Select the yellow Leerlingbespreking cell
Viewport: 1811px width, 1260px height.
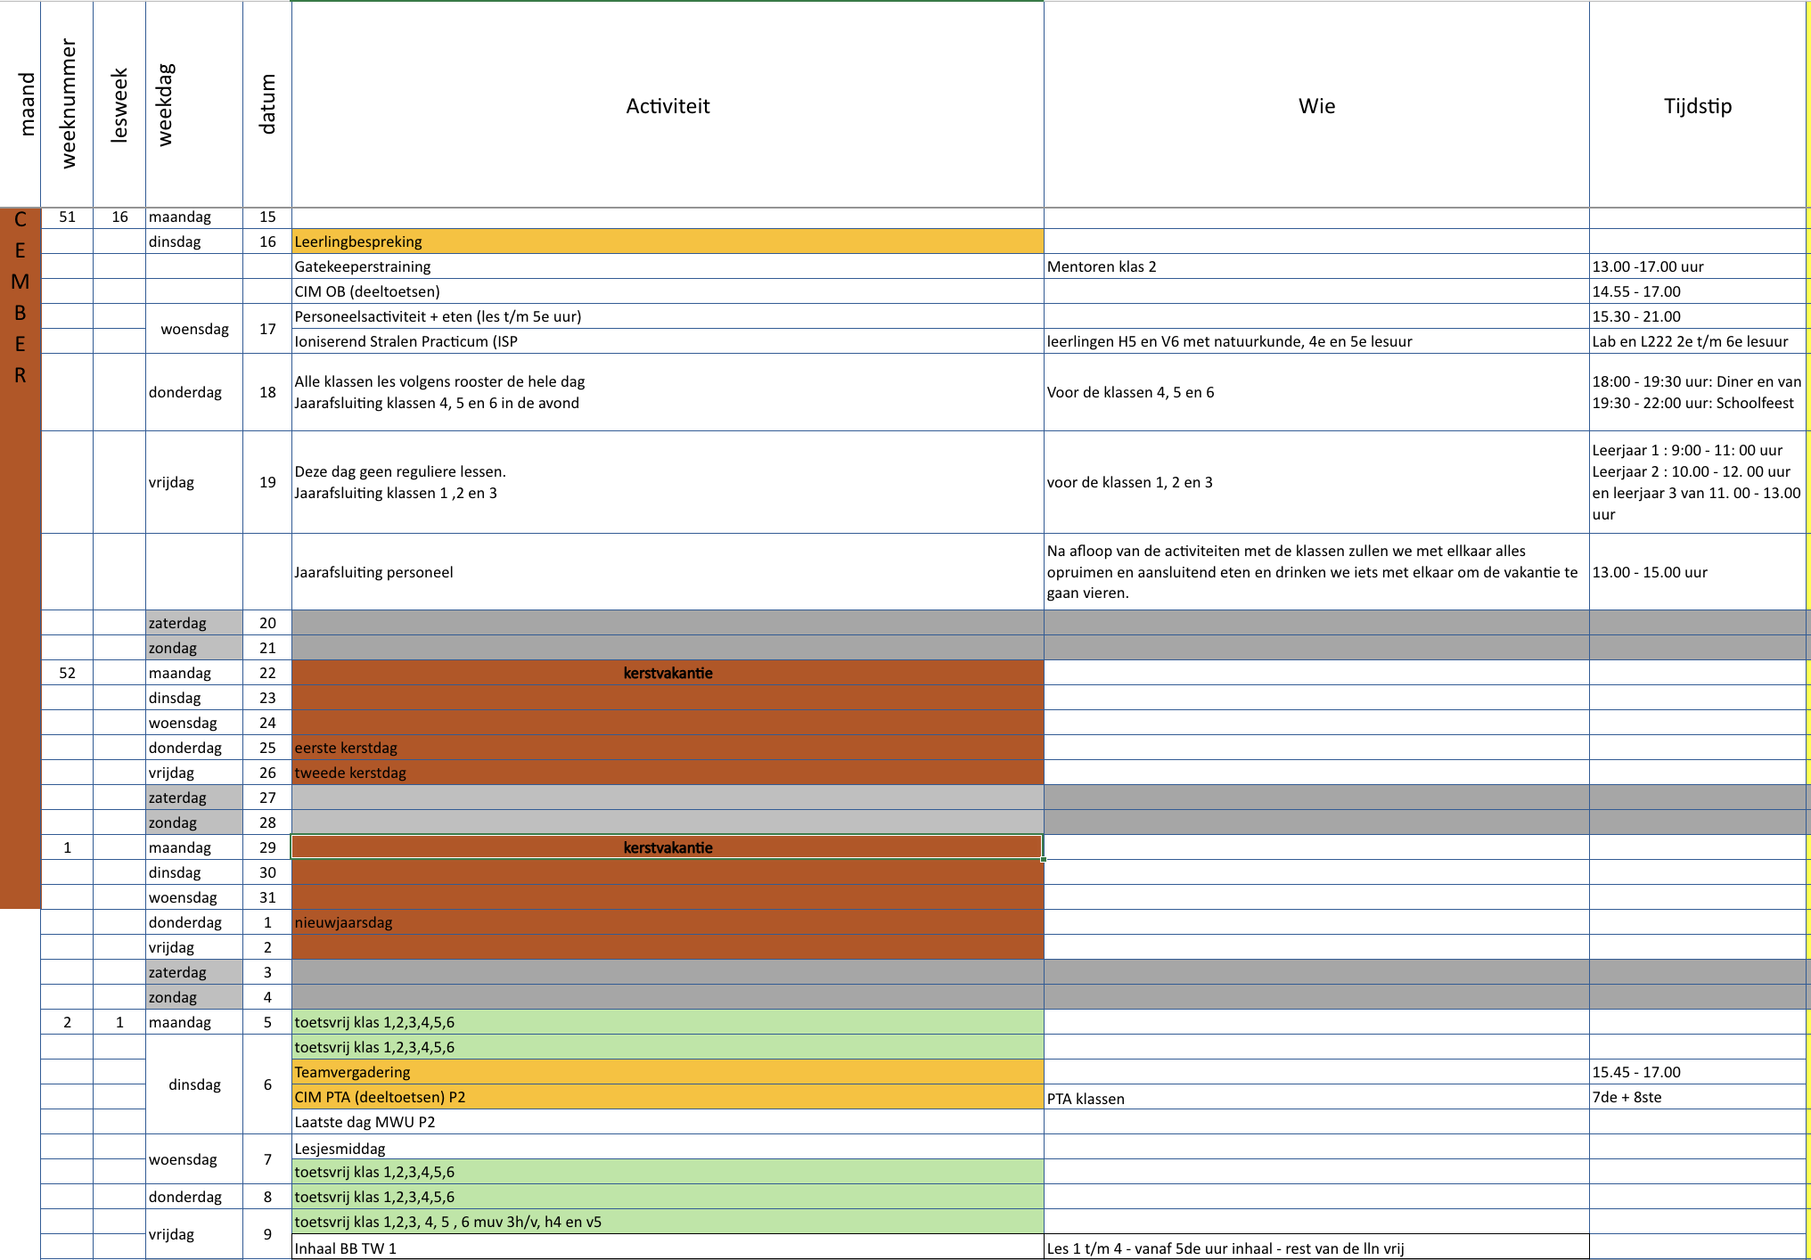pos(667,241)
